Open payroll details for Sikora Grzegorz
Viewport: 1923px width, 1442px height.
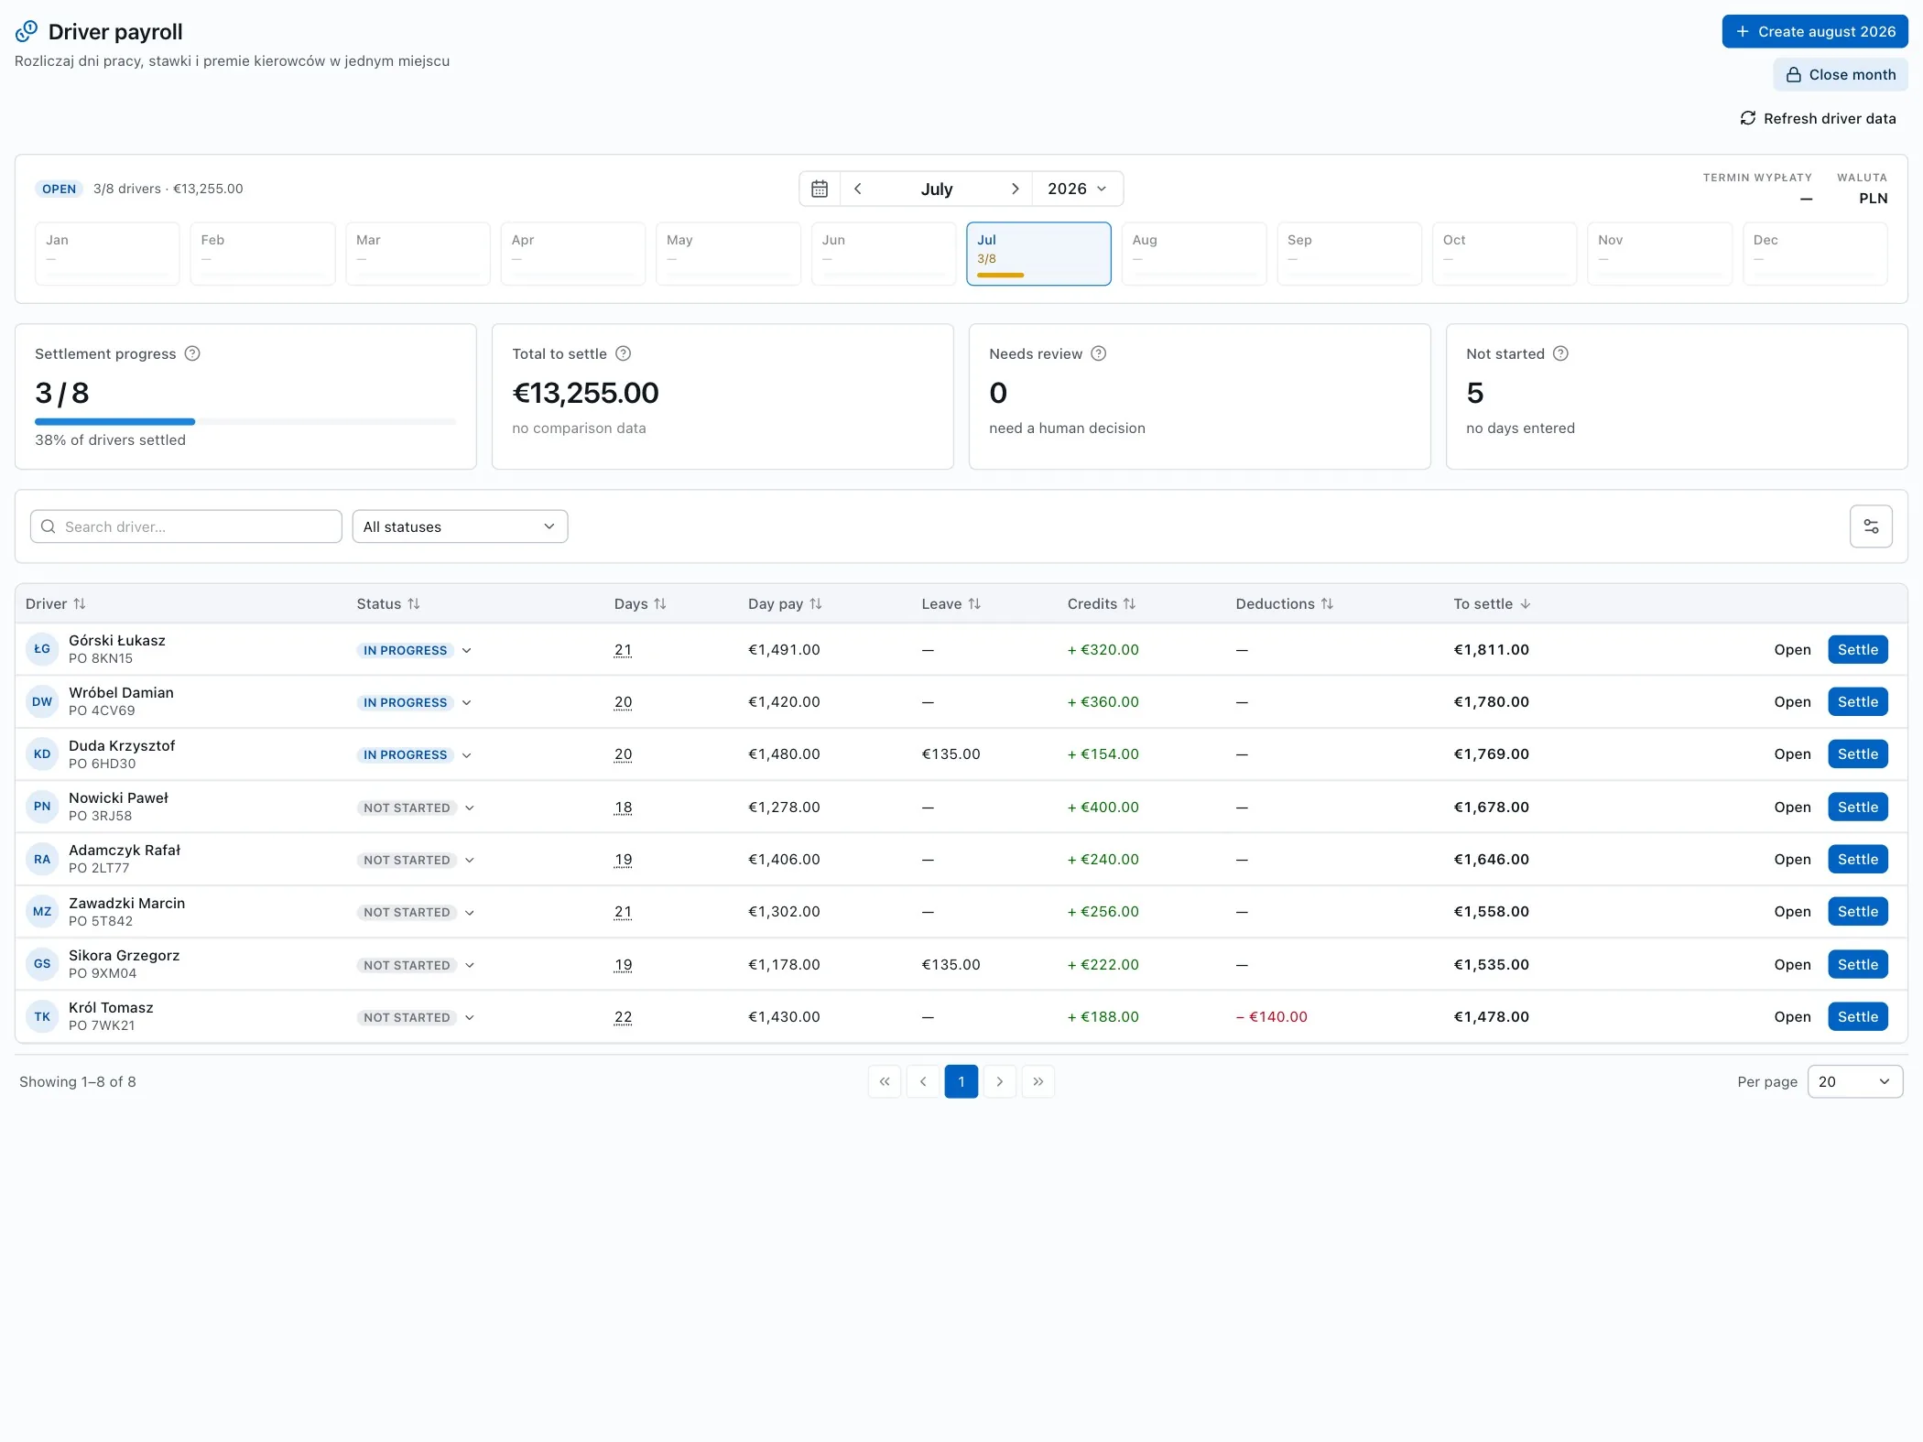point(1792,964)
